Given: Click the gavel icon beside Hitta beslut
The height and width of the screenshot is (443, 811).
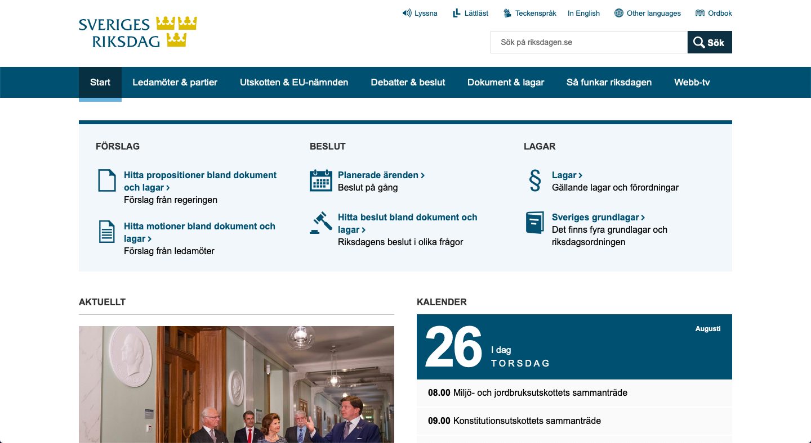Looking at the screenshot, I should 321,223.
